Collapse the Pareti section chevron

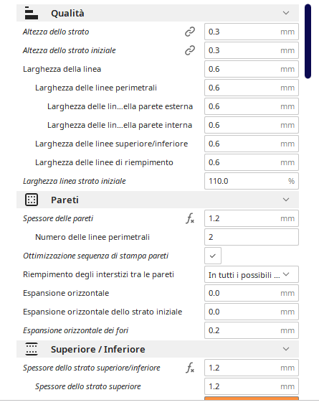(x=286, y=200)
